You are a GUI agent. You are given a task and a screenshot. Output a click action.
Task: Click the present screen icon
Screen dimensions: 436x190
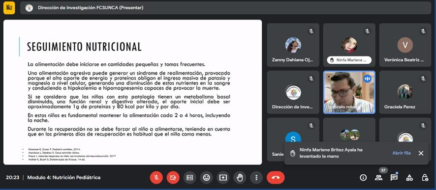coord(223,178)
